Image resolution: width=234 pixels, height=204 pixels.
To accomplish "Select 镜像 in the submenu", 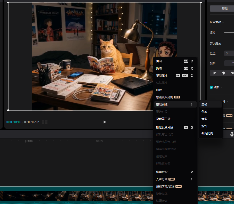I will coord(204,119).
